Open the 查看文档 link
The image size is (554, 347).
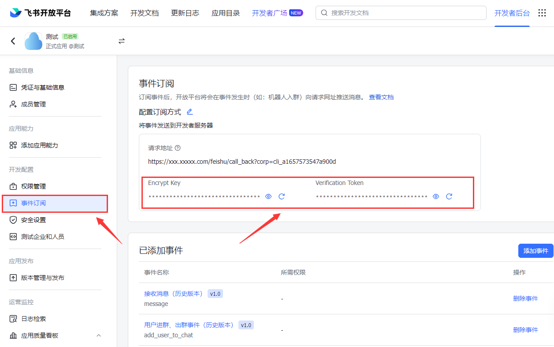[381, 97]
